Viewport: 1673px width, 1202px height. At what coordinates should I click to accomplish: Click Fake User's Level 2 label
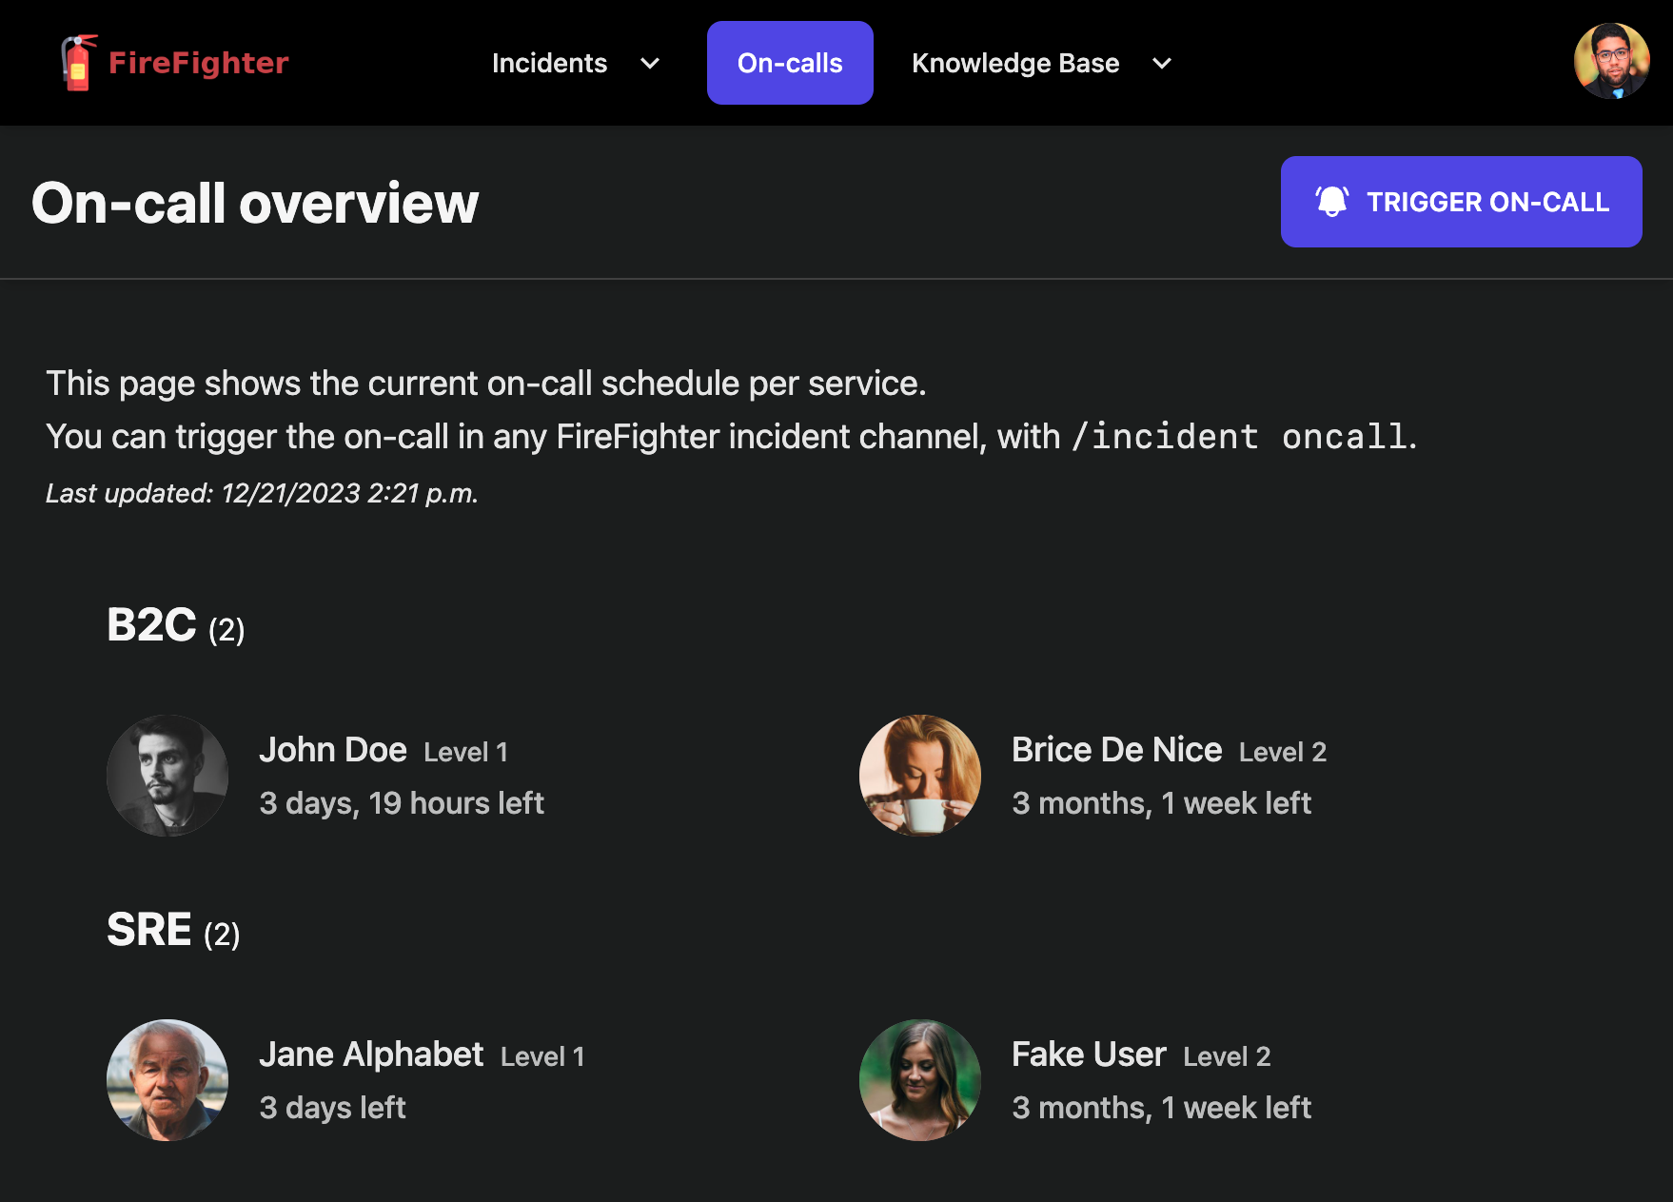tap(1227, 1056)
